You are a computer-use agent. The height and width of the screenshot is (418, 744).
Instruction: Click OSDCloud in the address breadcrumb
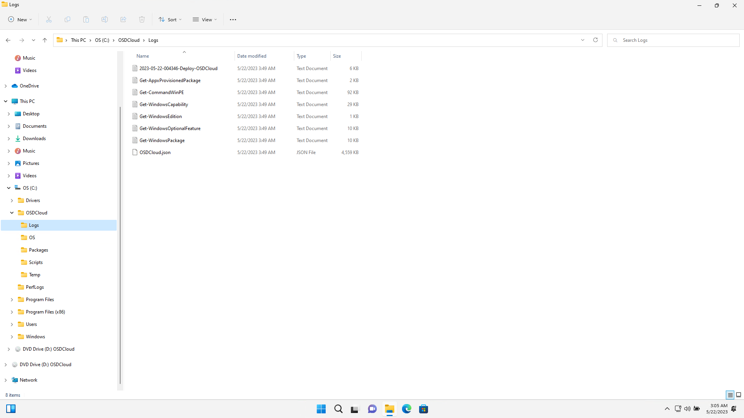[129, 40]
